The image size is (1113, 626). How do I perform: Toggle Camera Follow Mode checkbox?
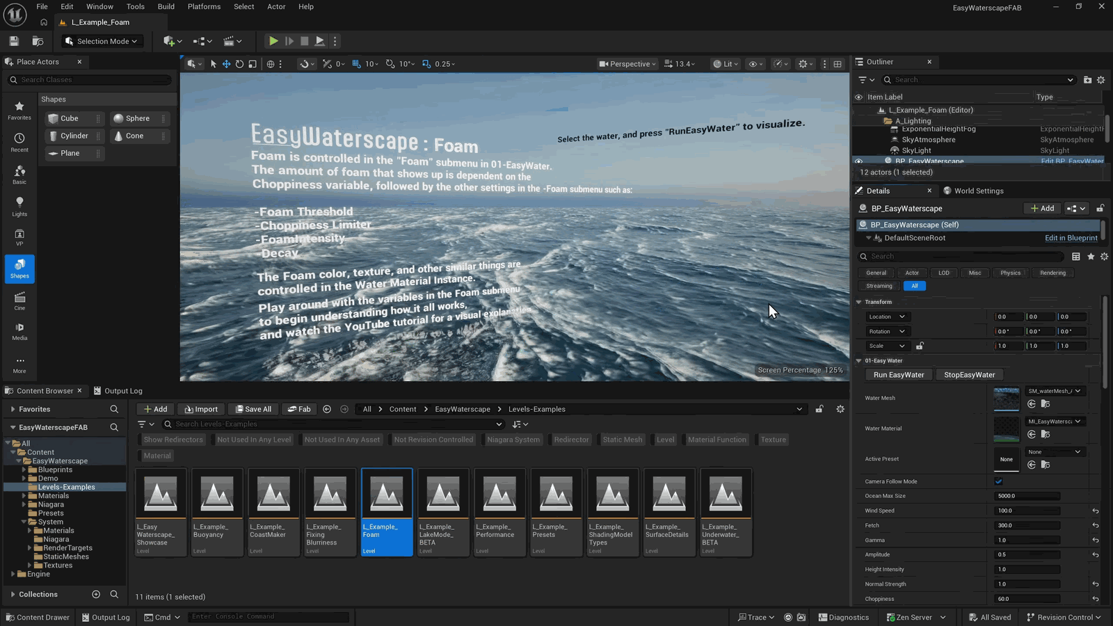coord(998,481)
